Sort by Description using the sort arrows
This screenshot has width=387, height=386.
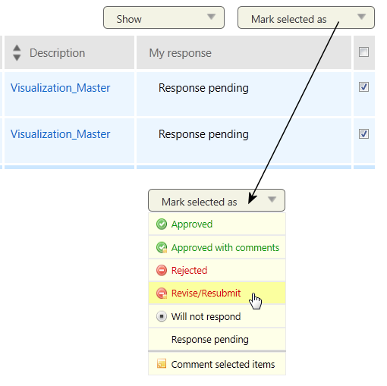pos(17,52)
